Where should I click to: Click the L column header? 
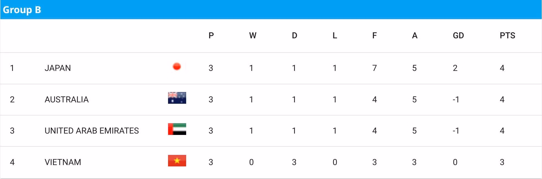point(335,36)
